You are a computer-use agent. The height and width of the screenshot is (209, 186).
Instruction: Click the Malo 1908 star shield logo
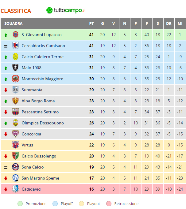(x=15, y=68)
